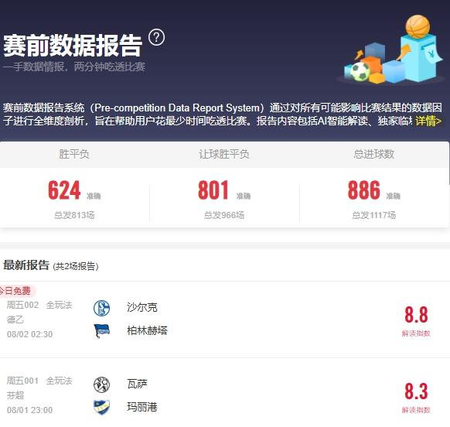Click the Hertha Berlin 柏林赫塔 flag logo
The width and height of the screenshot is (450, 427).
tap(101, 331)
